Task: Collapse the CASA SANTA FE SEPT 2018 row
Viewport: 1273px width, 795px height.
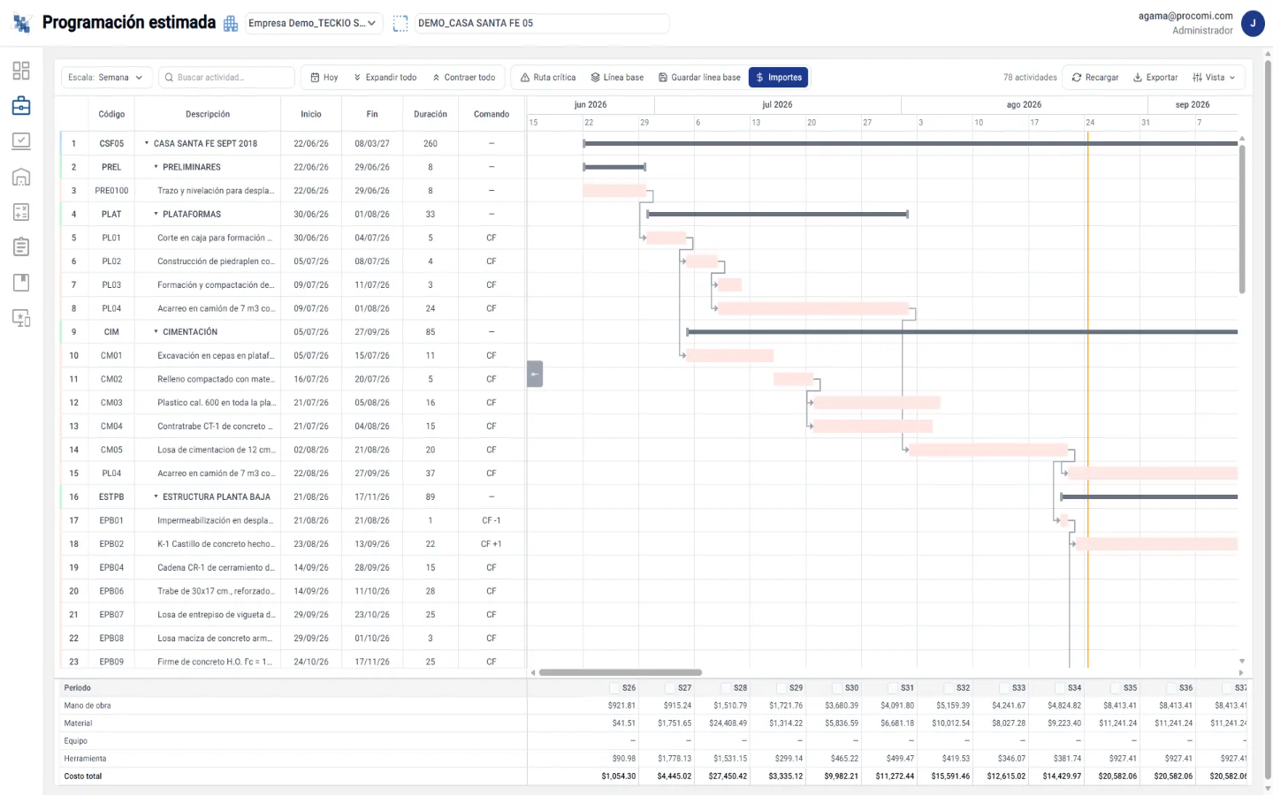Action: point(147,143)
